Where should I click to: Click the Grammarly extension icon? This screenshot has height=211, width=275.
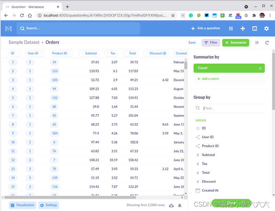tap(191, 15)
